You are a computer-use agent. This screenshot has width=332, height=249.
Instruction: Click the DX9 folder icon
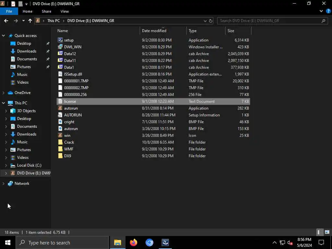(x=60, y=156)
